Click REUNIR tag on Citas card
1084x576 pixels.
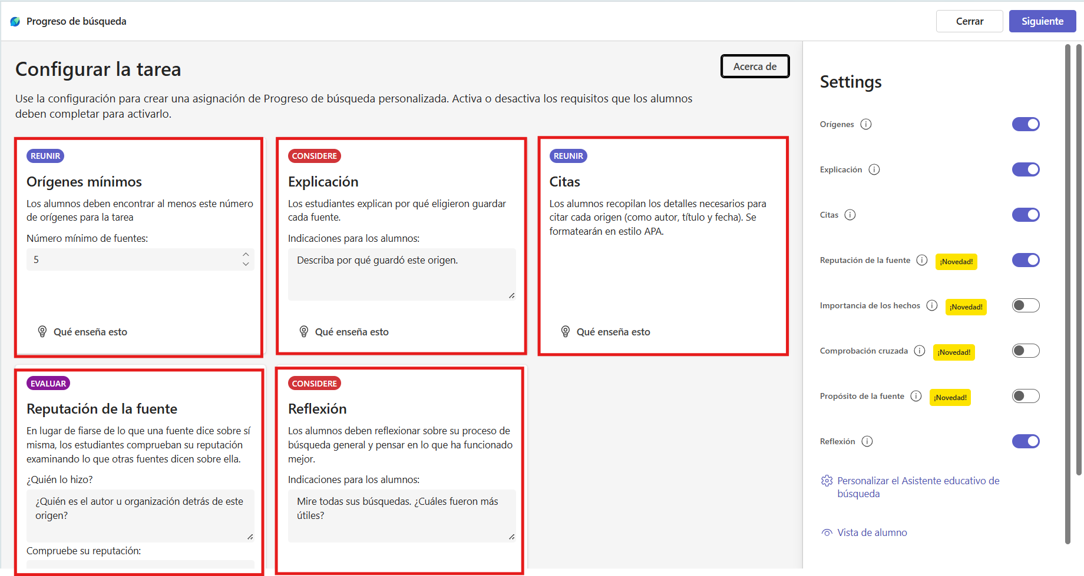(569, 156)
